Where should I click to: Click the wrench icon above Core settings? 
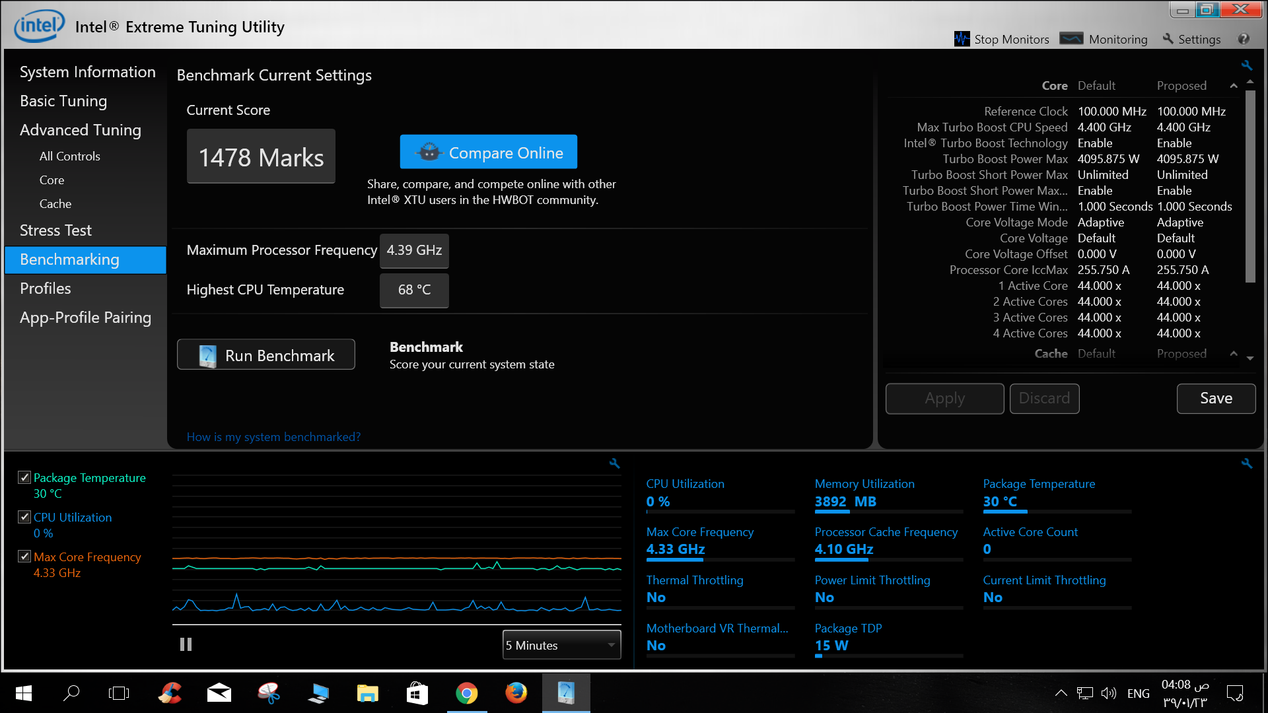[1246, 65]
